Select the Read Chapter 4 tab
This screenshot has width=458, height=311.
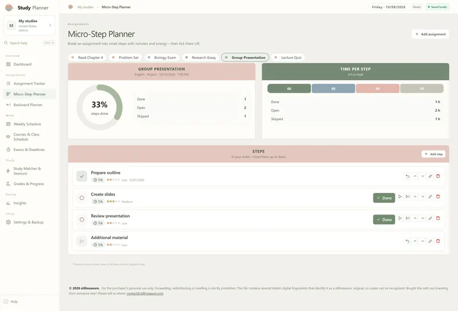88,58
